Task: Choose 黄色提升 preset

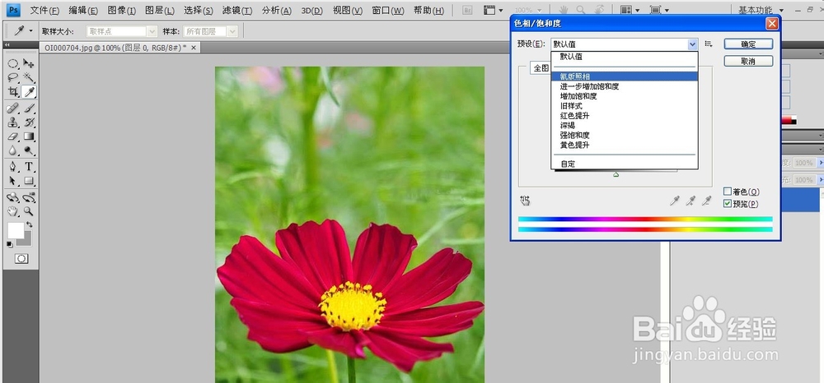Action: point(625,145)
